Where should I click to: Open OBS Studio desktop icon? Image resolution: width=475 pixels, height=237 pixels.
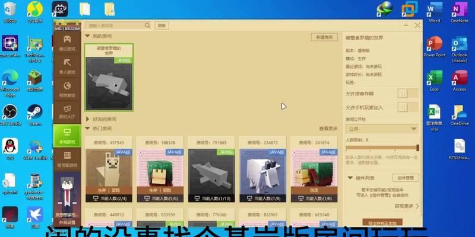coord(10,115)
